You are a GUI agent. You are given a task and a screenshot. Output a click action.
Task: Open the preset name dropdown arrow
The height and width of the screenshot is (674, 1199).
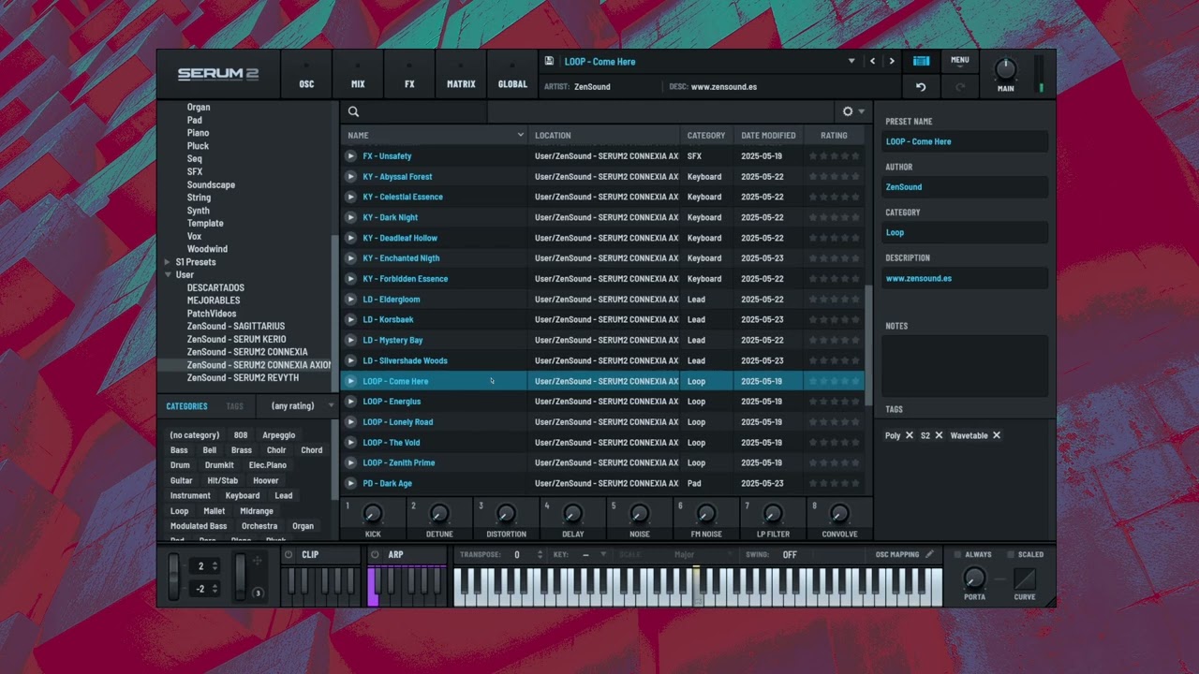tap(851, 61)
